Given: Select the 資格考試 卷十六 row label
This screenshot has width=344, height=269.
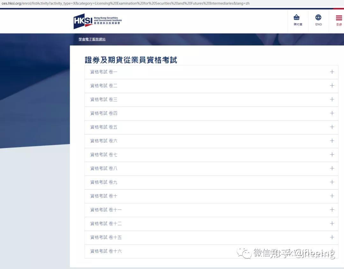Looking at the screenshot, I should pyautogui.click(x=106, y=251).
